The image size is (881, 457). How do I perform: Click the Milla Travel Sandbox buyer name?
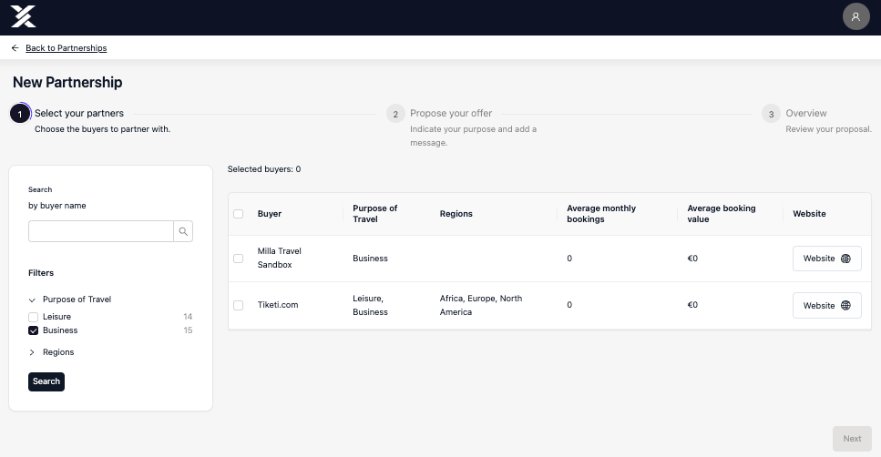click(280, 259)
